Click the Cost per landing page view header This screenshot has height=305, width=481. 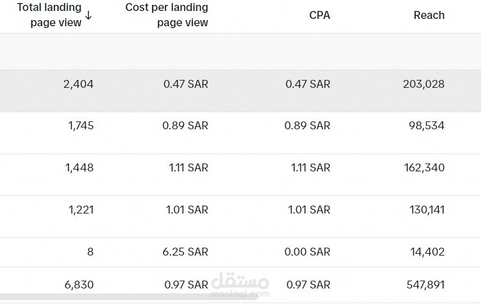(x=167, y=15)
